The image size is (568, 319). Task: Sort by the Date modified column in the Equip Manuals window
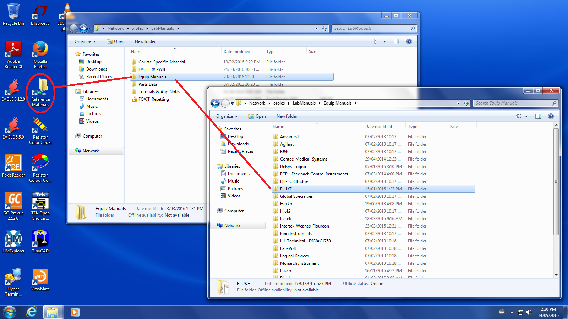point(378,127)
